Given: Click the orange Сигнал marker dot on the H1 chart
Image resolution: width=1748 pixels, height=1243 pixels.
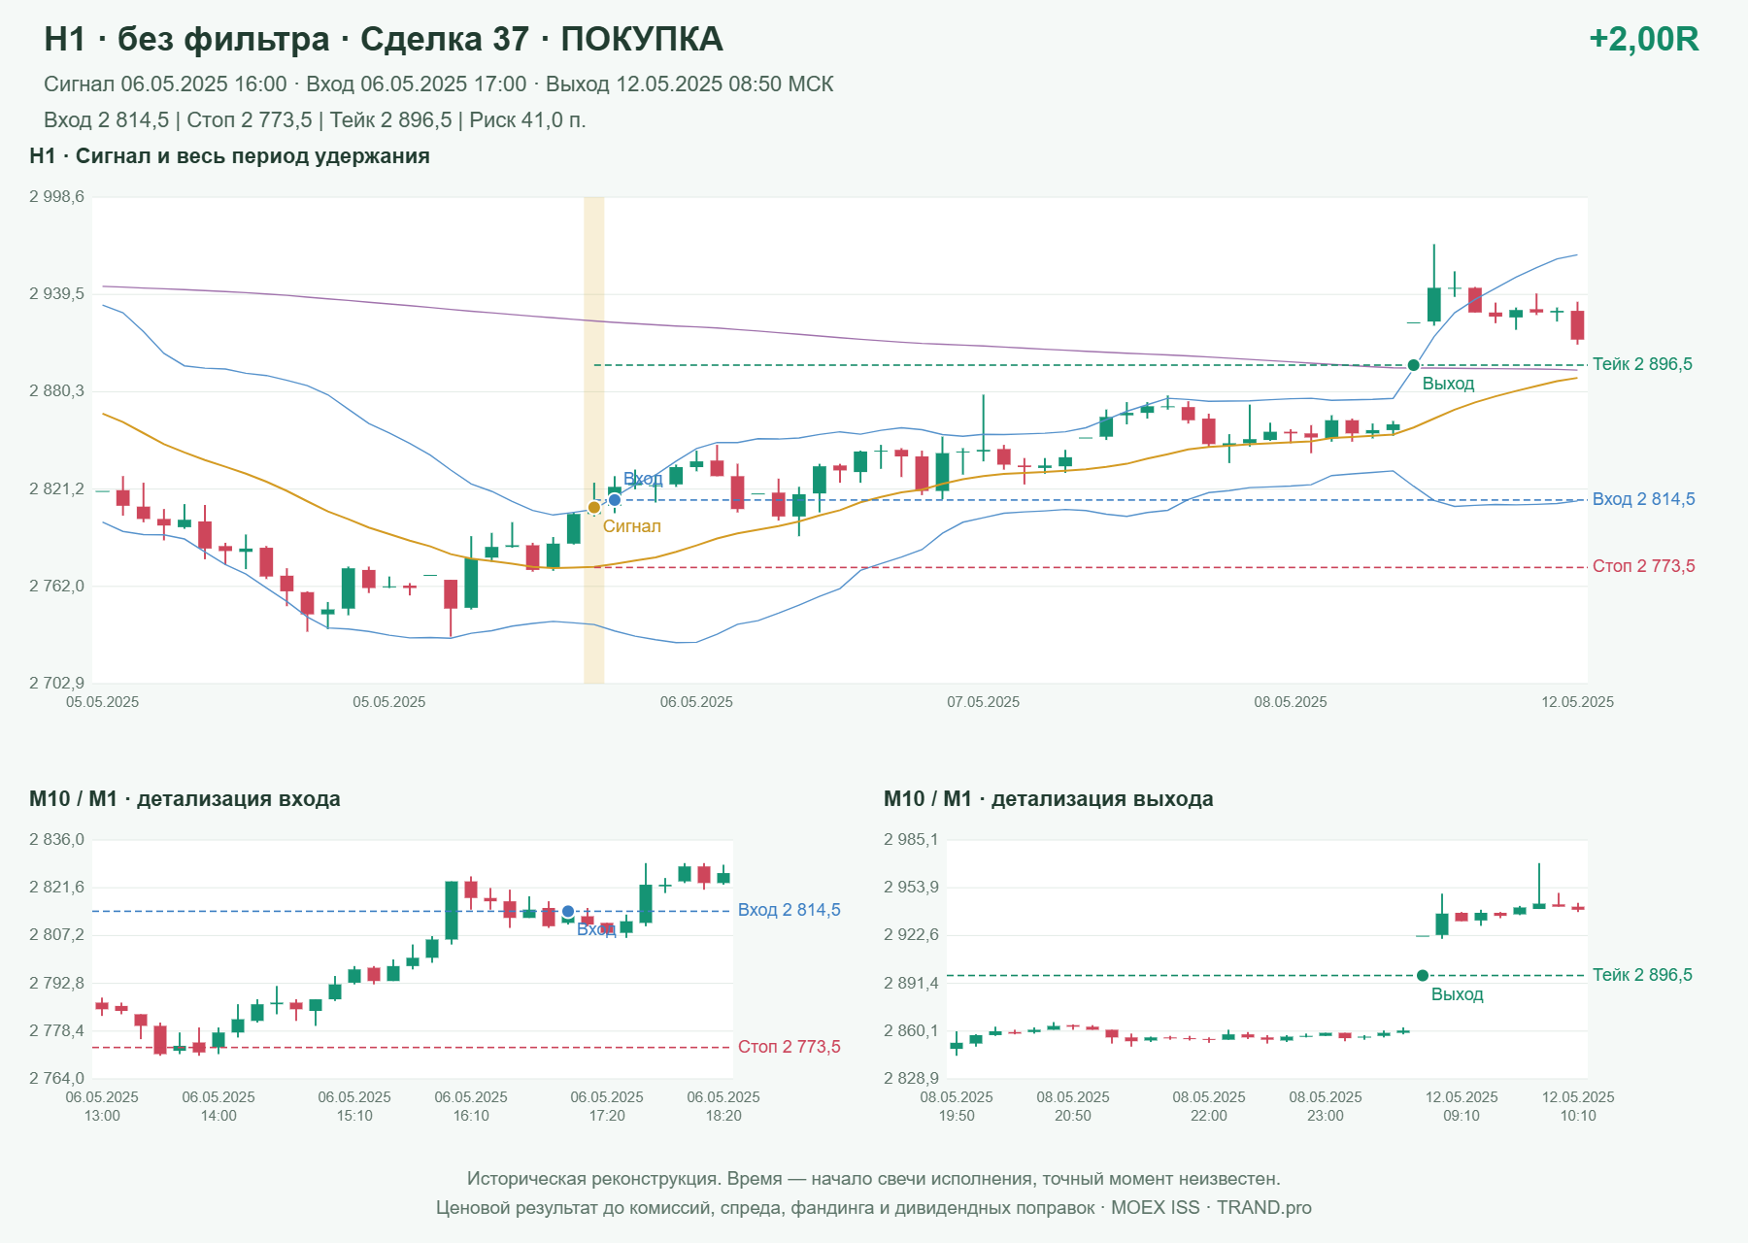Looking at the screenshot, I should click(x=594, y=508).
